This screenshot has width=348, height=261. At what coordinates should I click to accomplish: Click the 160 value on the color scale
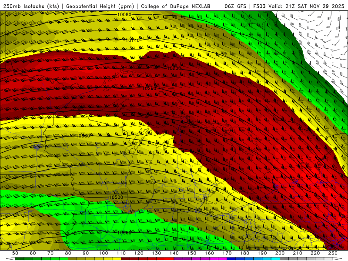pos(209,253)
